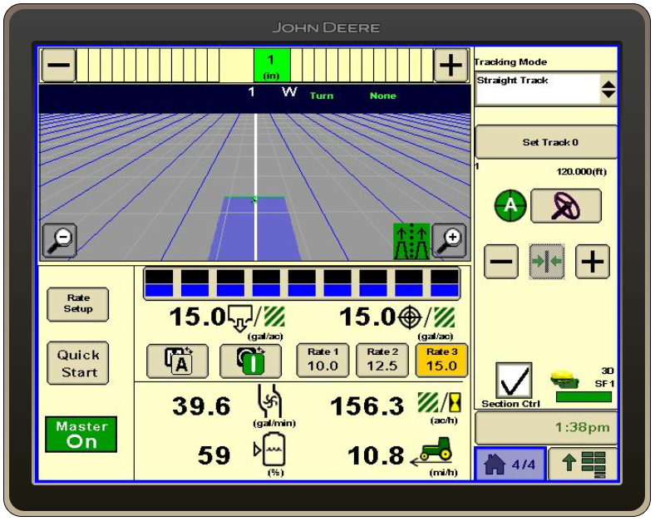The height and width of the screenshot is (521, 655).
Task: Tap the 1:38pm clock button
Action: (546, 427)
